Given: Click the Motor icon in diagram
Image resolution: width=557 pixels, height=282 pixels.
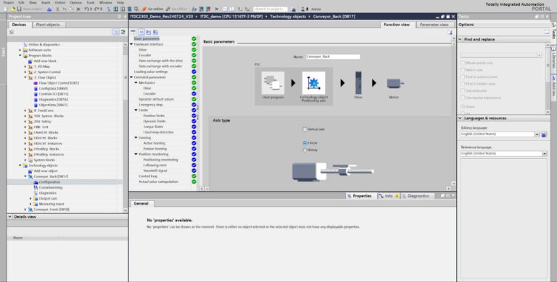Looking at the screenshot, I should 395,84.
